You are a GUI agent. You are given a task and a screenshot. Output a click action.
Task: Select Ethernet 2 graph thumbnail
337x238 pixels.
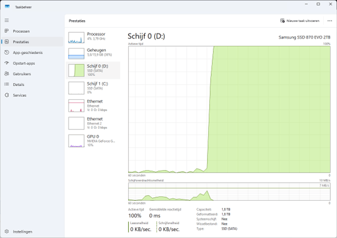tap(76, 123)
